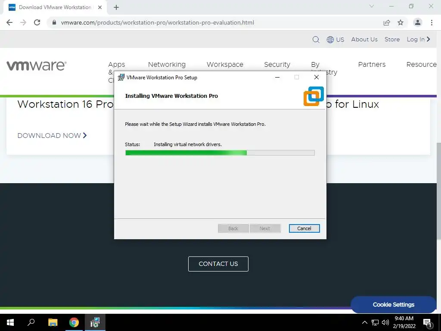The height and width of the screenshot is (331, 441).
Task: Click the "Installing VMware Workstation Pro" heading
Action: (171, 96)
